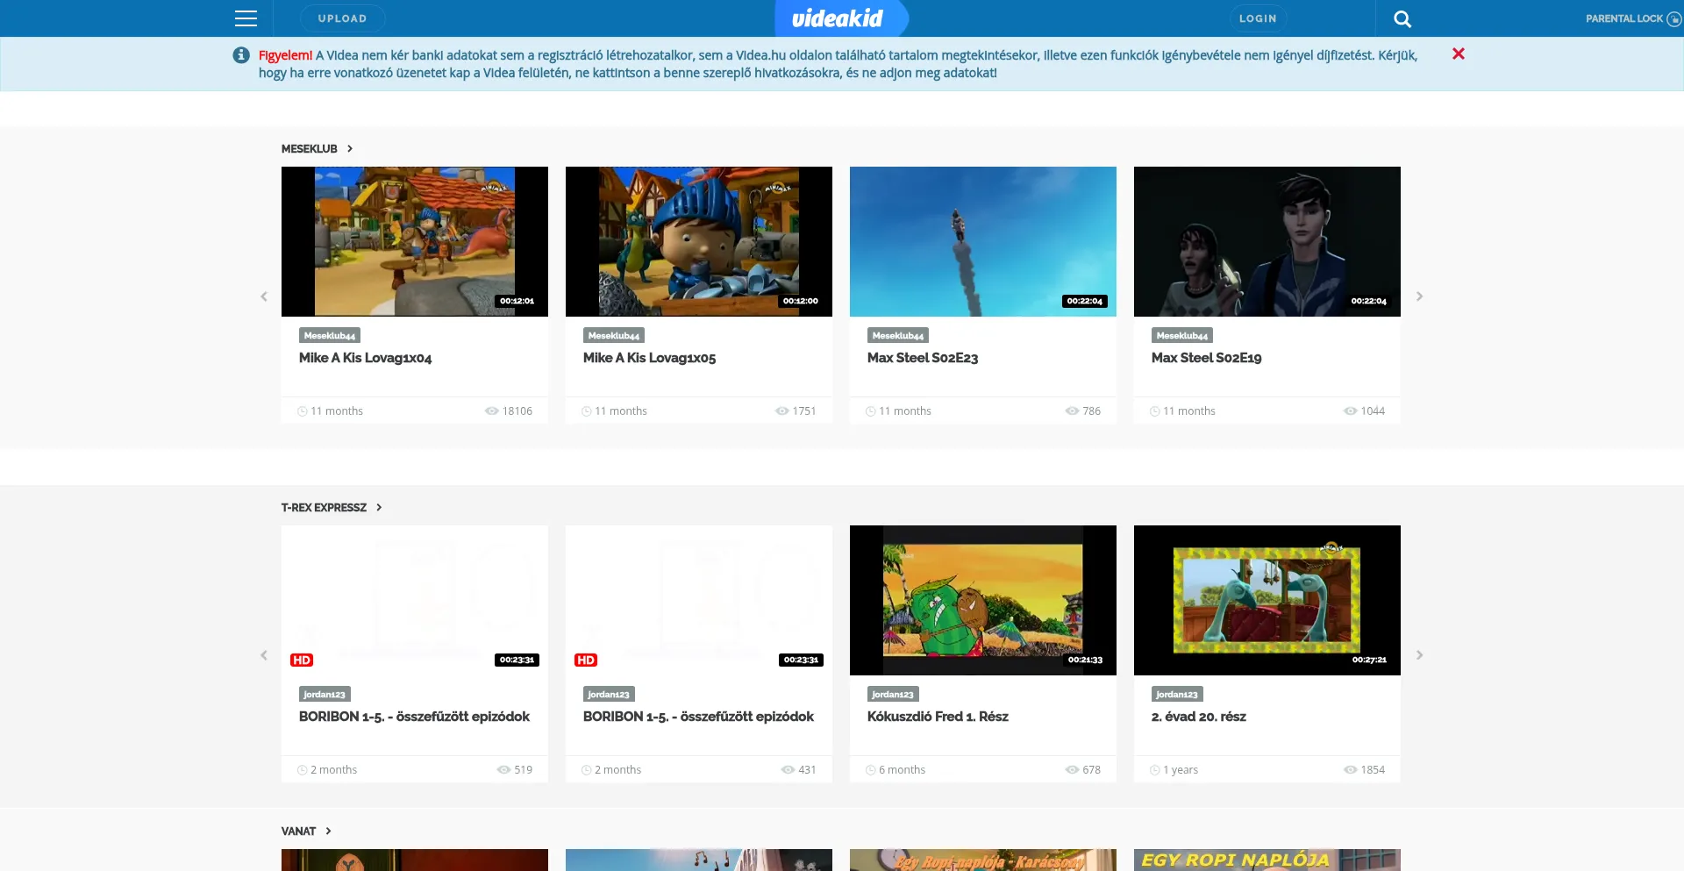Click the videakid logo
1684x871 pixels.
tap(838, 18)
